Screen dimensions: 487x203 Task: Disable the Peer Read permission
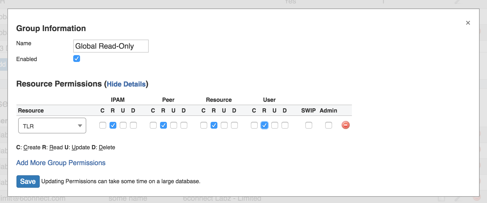click(163, 125)
